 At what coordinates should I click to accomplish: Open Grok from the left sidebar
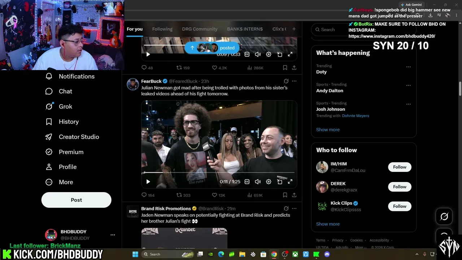coord(58,107)
